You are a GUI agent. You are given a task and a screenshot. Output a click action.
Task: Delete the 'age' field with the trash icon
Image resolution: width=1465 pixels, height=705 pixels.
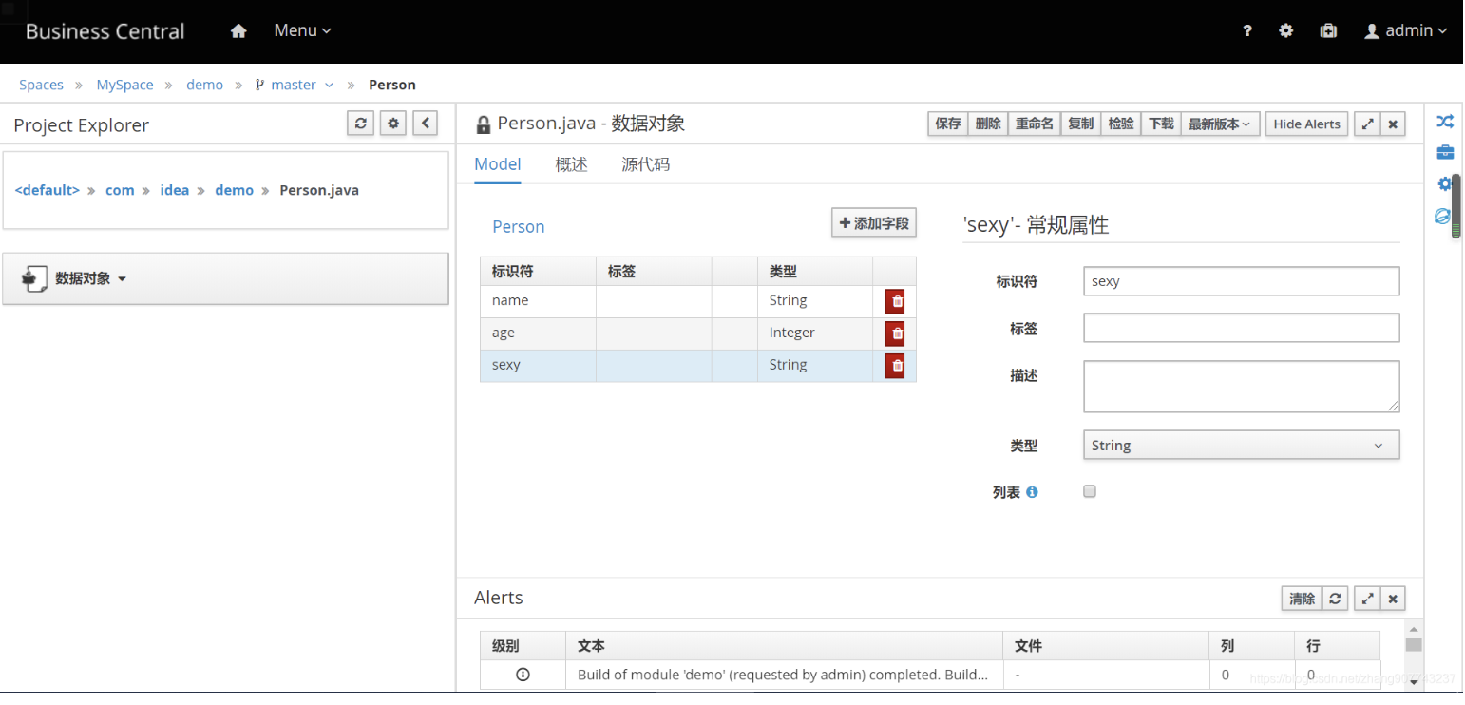click(x=895, y=333)
